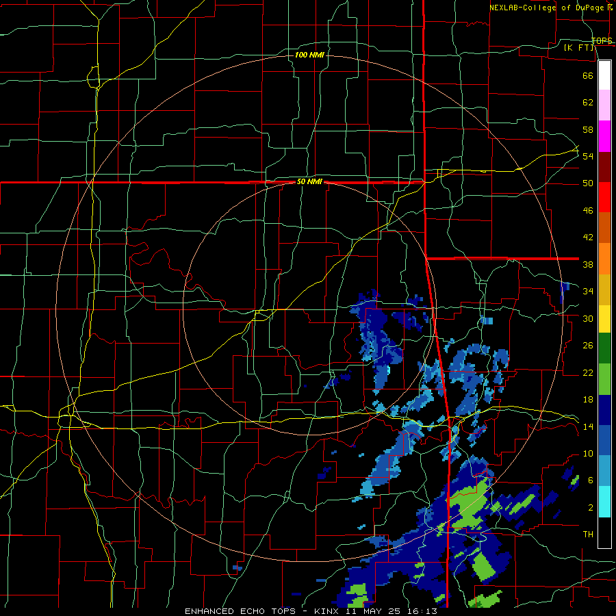Image resolution: width=616 pixels, height=616 pixels.
Task: Click the 66 legend value
Action: (588, 75)
